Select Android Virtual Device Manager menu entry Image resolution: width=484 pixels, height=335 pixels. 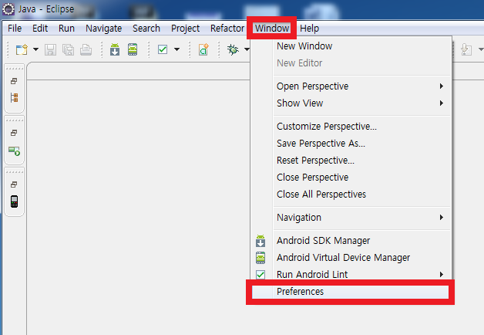tap(351, 258)
